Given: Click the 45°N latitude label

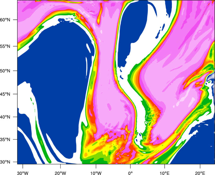Looking at the screenshot, I should (x=5, y=94).
